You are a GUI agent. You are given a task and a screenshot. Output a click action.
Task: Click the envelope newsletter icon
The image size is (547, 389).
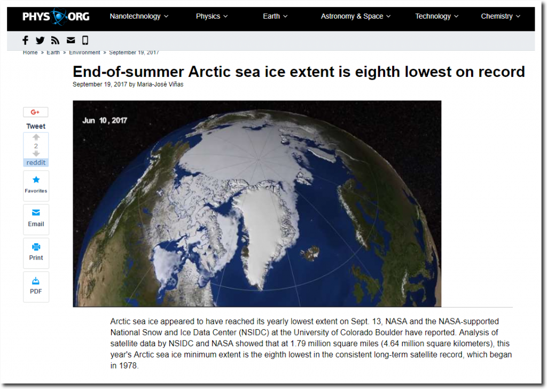71,41
